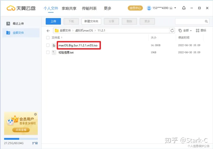This screenshot has height=149, width=213.
Task: Focus the search input field
Action: (x=190, y=21)
